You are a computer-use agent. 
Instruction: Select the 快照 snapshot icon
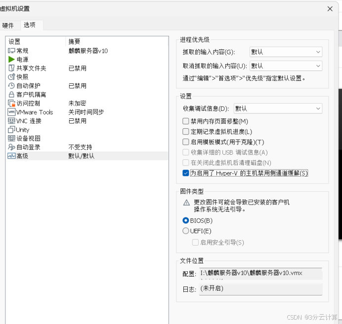coord(11,77)
